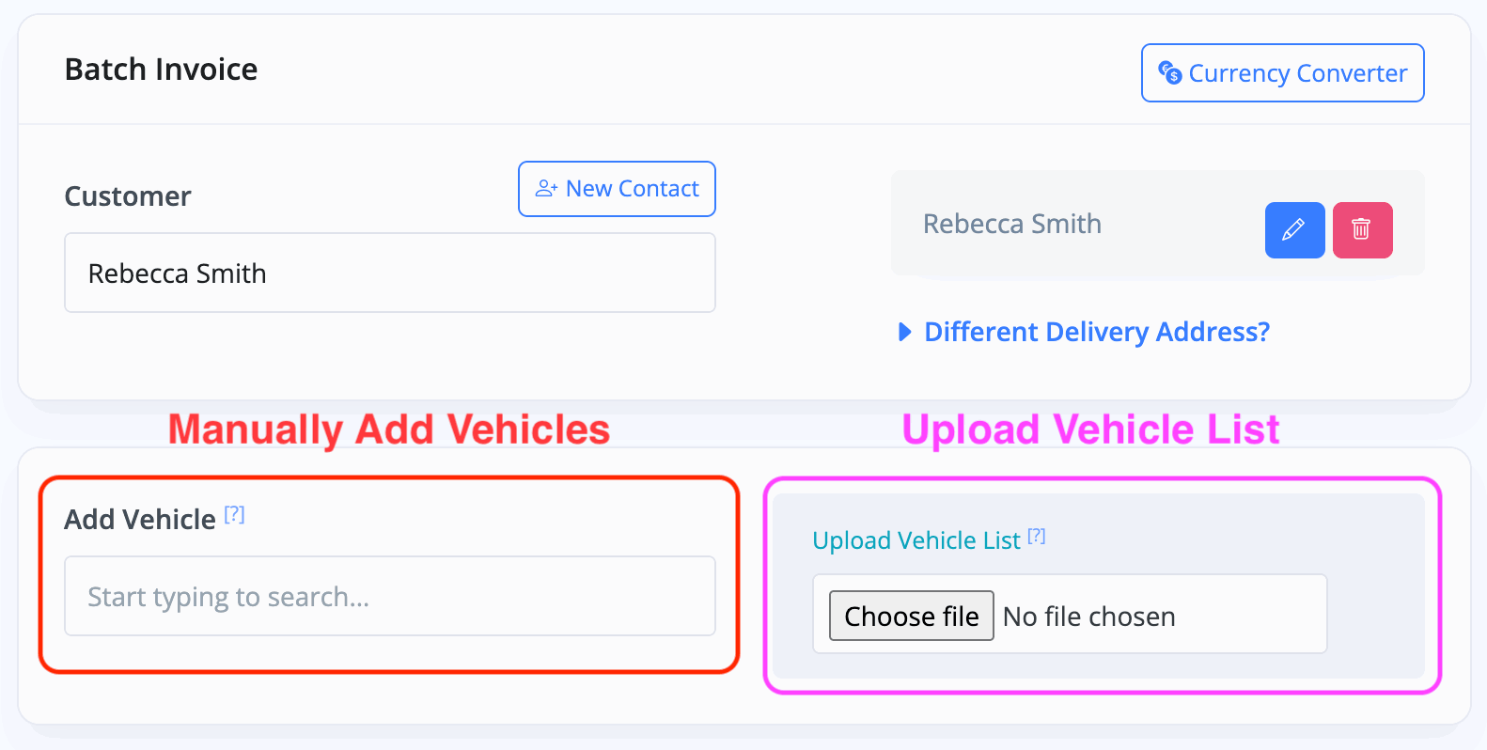Delete Rebecca Smith using trash icon
The width and height of the screenshot is (1487, 750).
[x=1362, y=229]
